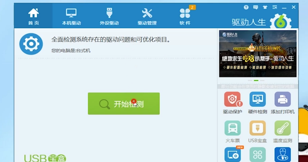Open the teal four-leaf clover tool icon

(257, 155)
